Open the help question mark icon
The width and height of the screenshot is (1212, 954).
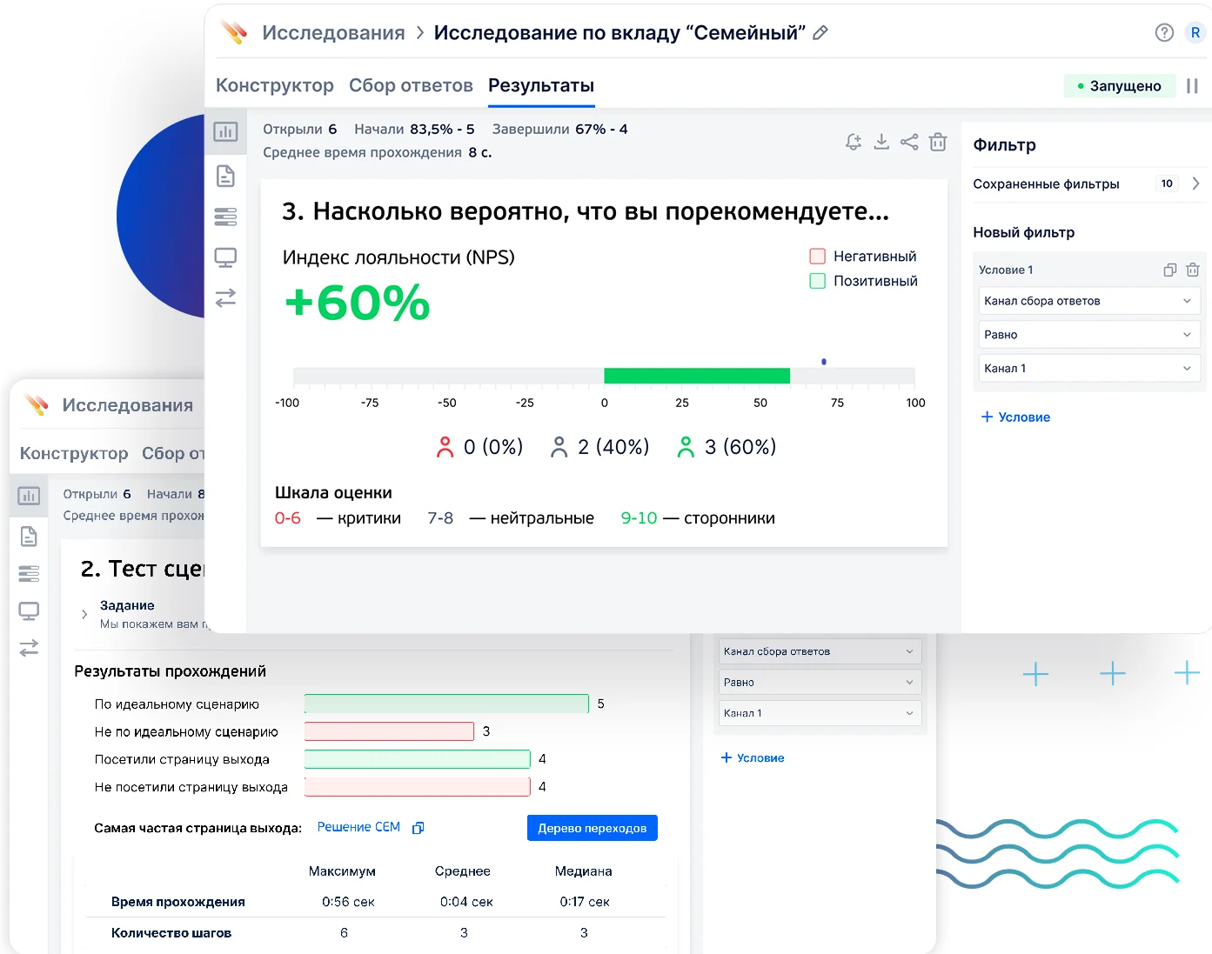pos(1164,33)
